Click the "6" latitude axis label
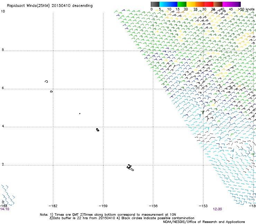The height and width of the screenshot is (224, 256). pyautogui.click(x=3, y=88)
